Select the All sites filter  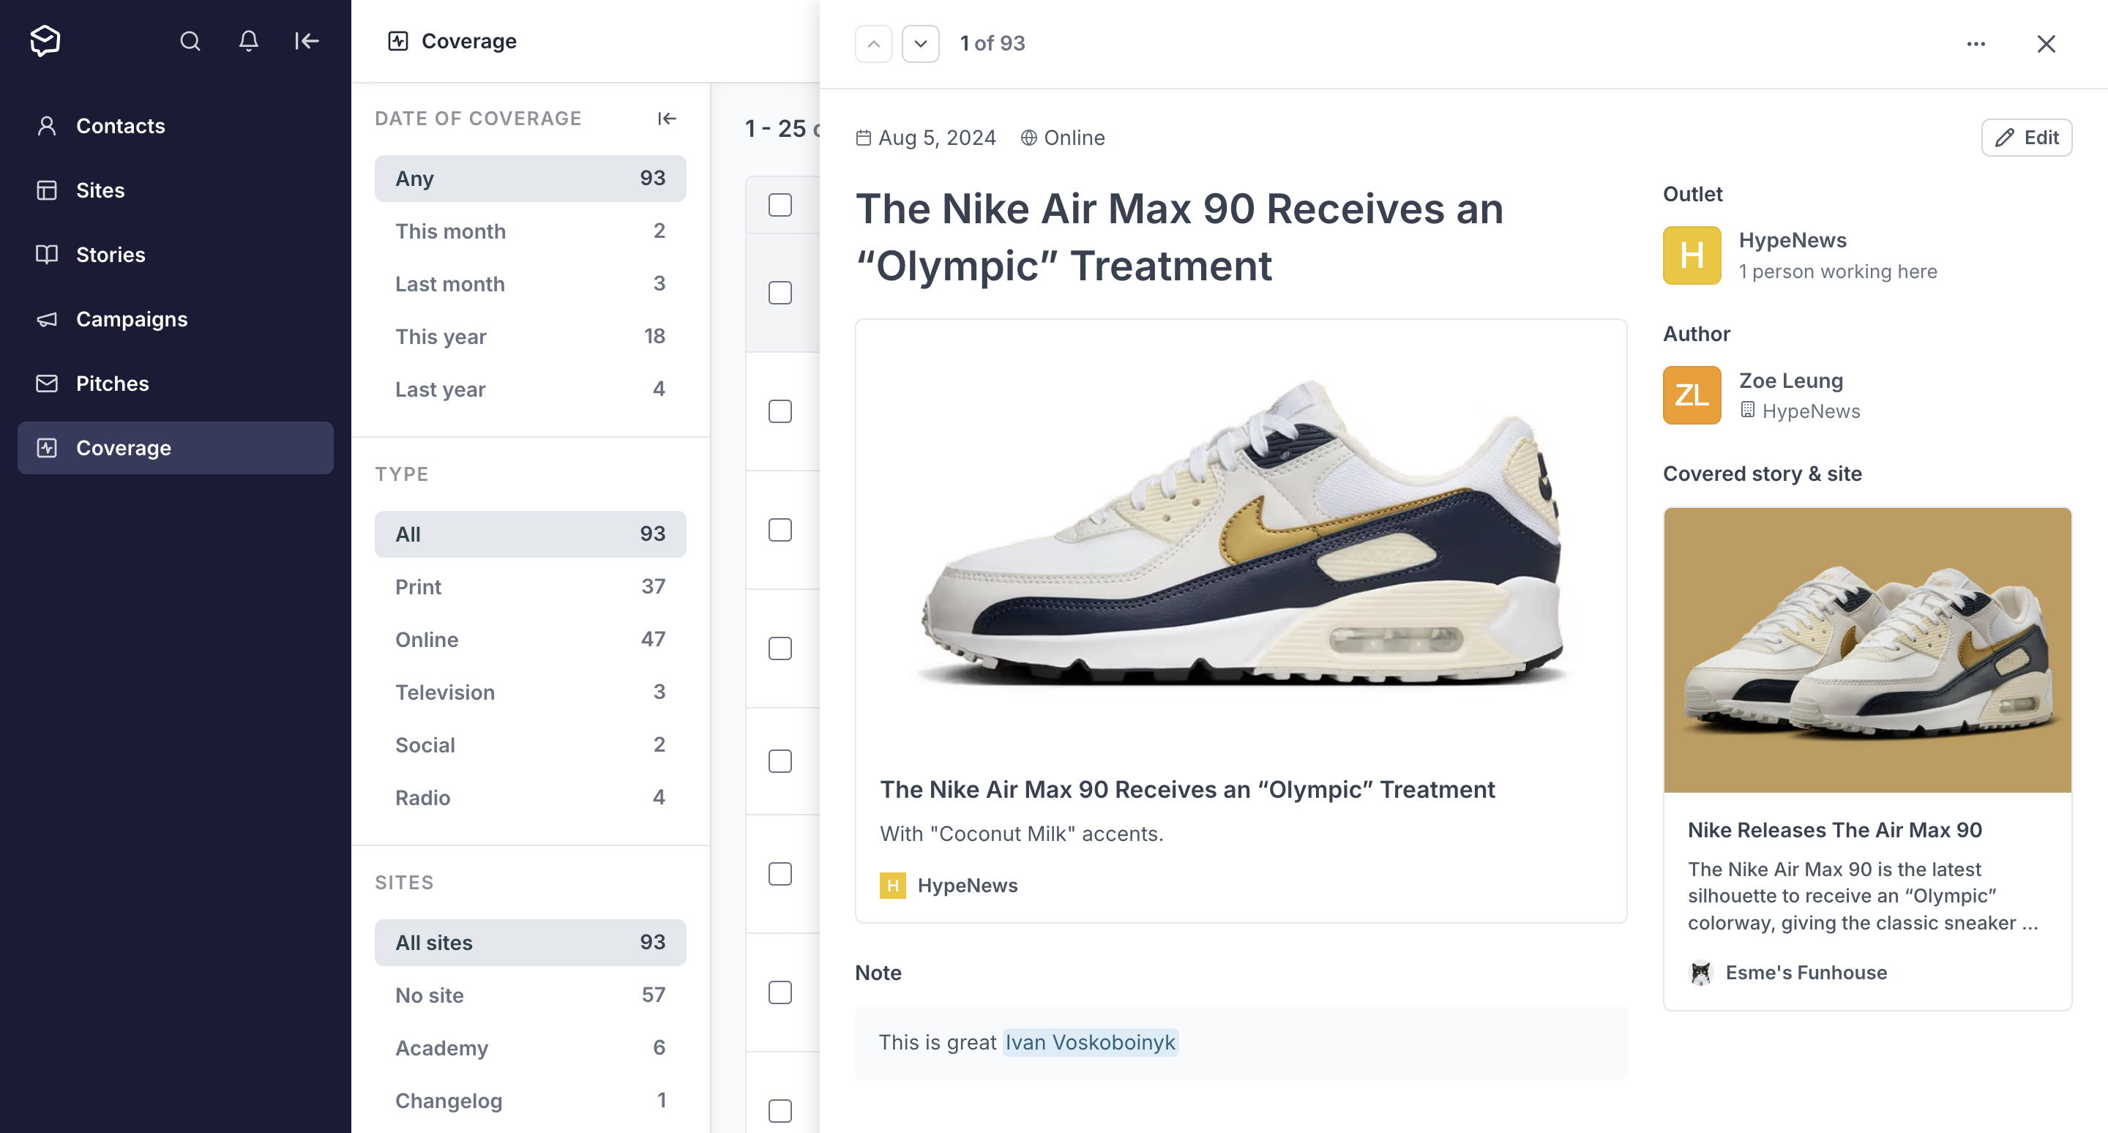(x=530, y=943)
